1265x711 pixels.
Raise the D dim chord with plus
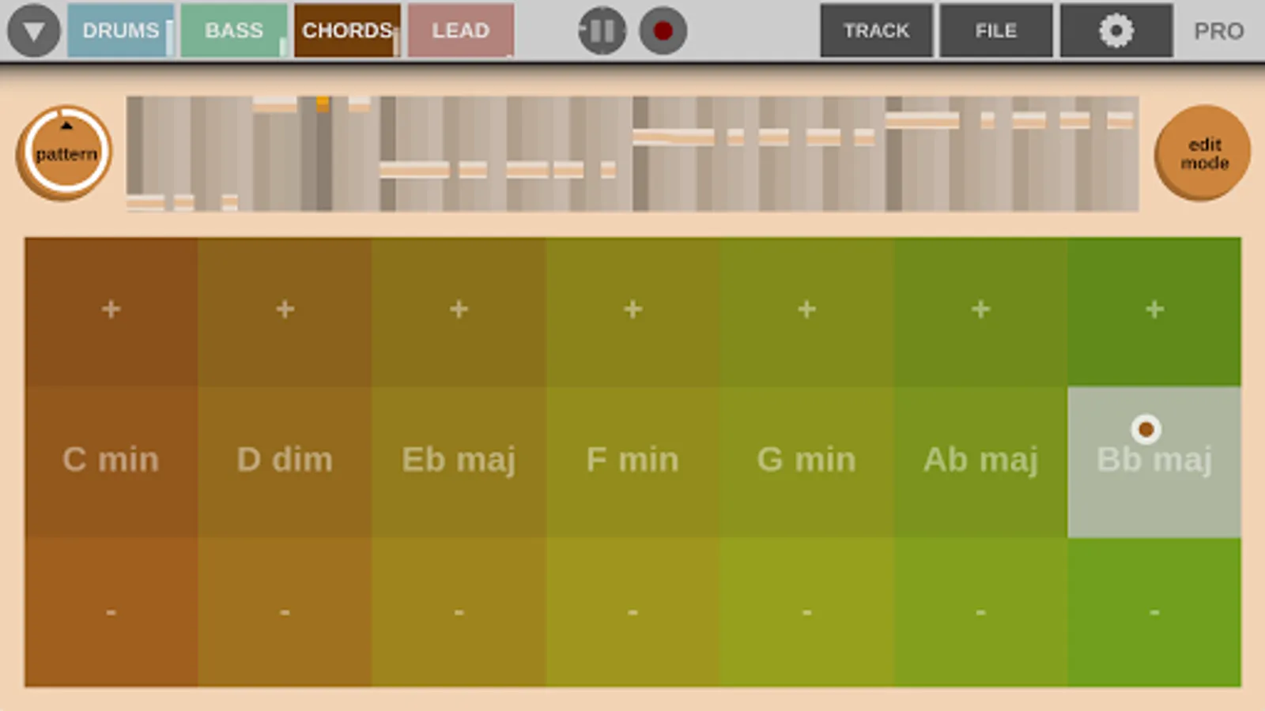click(285, 310)
